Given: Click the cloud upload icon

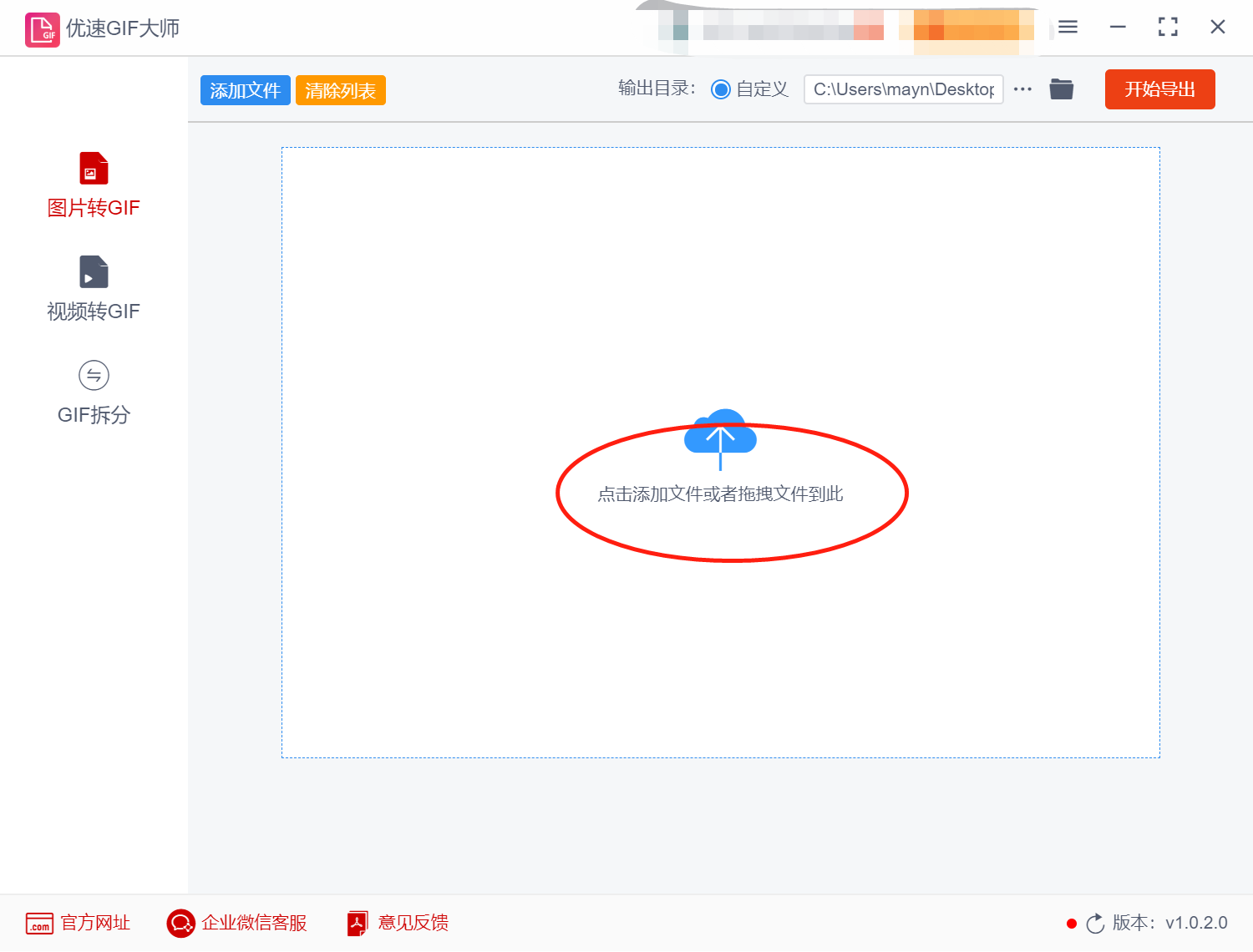Looking at the screenshot, I should coord(720,438).
